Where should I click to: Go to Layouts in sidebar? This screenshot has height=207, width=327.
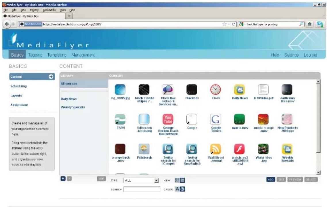click(16, 95)
